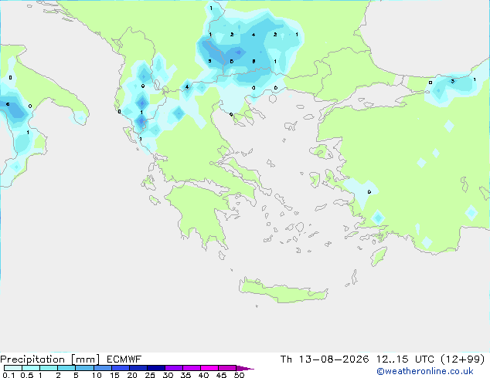Click the 30–35 mm purple legend swatch
490x378 pixels.
pyautogui.click(x=174, y=368)
